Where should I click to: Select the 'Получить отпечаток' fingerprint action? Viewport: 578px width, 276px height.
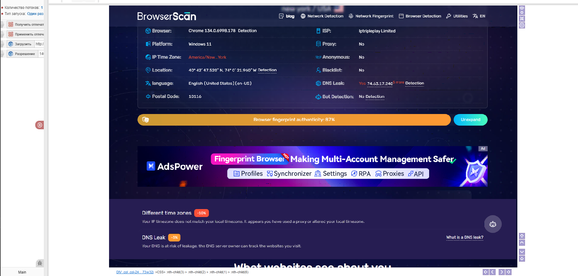click(x=26, y=24)
